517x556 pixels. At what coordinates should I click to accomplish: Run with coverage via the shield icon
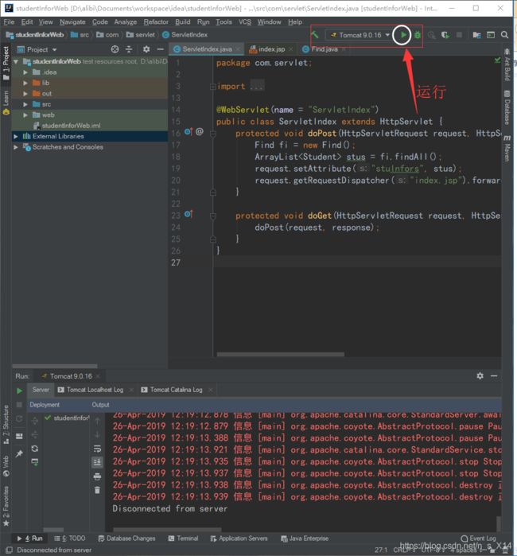pos(445,35)
